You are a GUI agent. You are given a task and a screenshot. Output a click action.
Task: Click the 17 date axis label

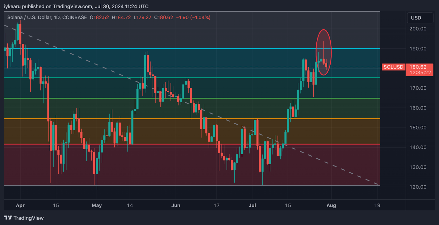click(217, 205)
